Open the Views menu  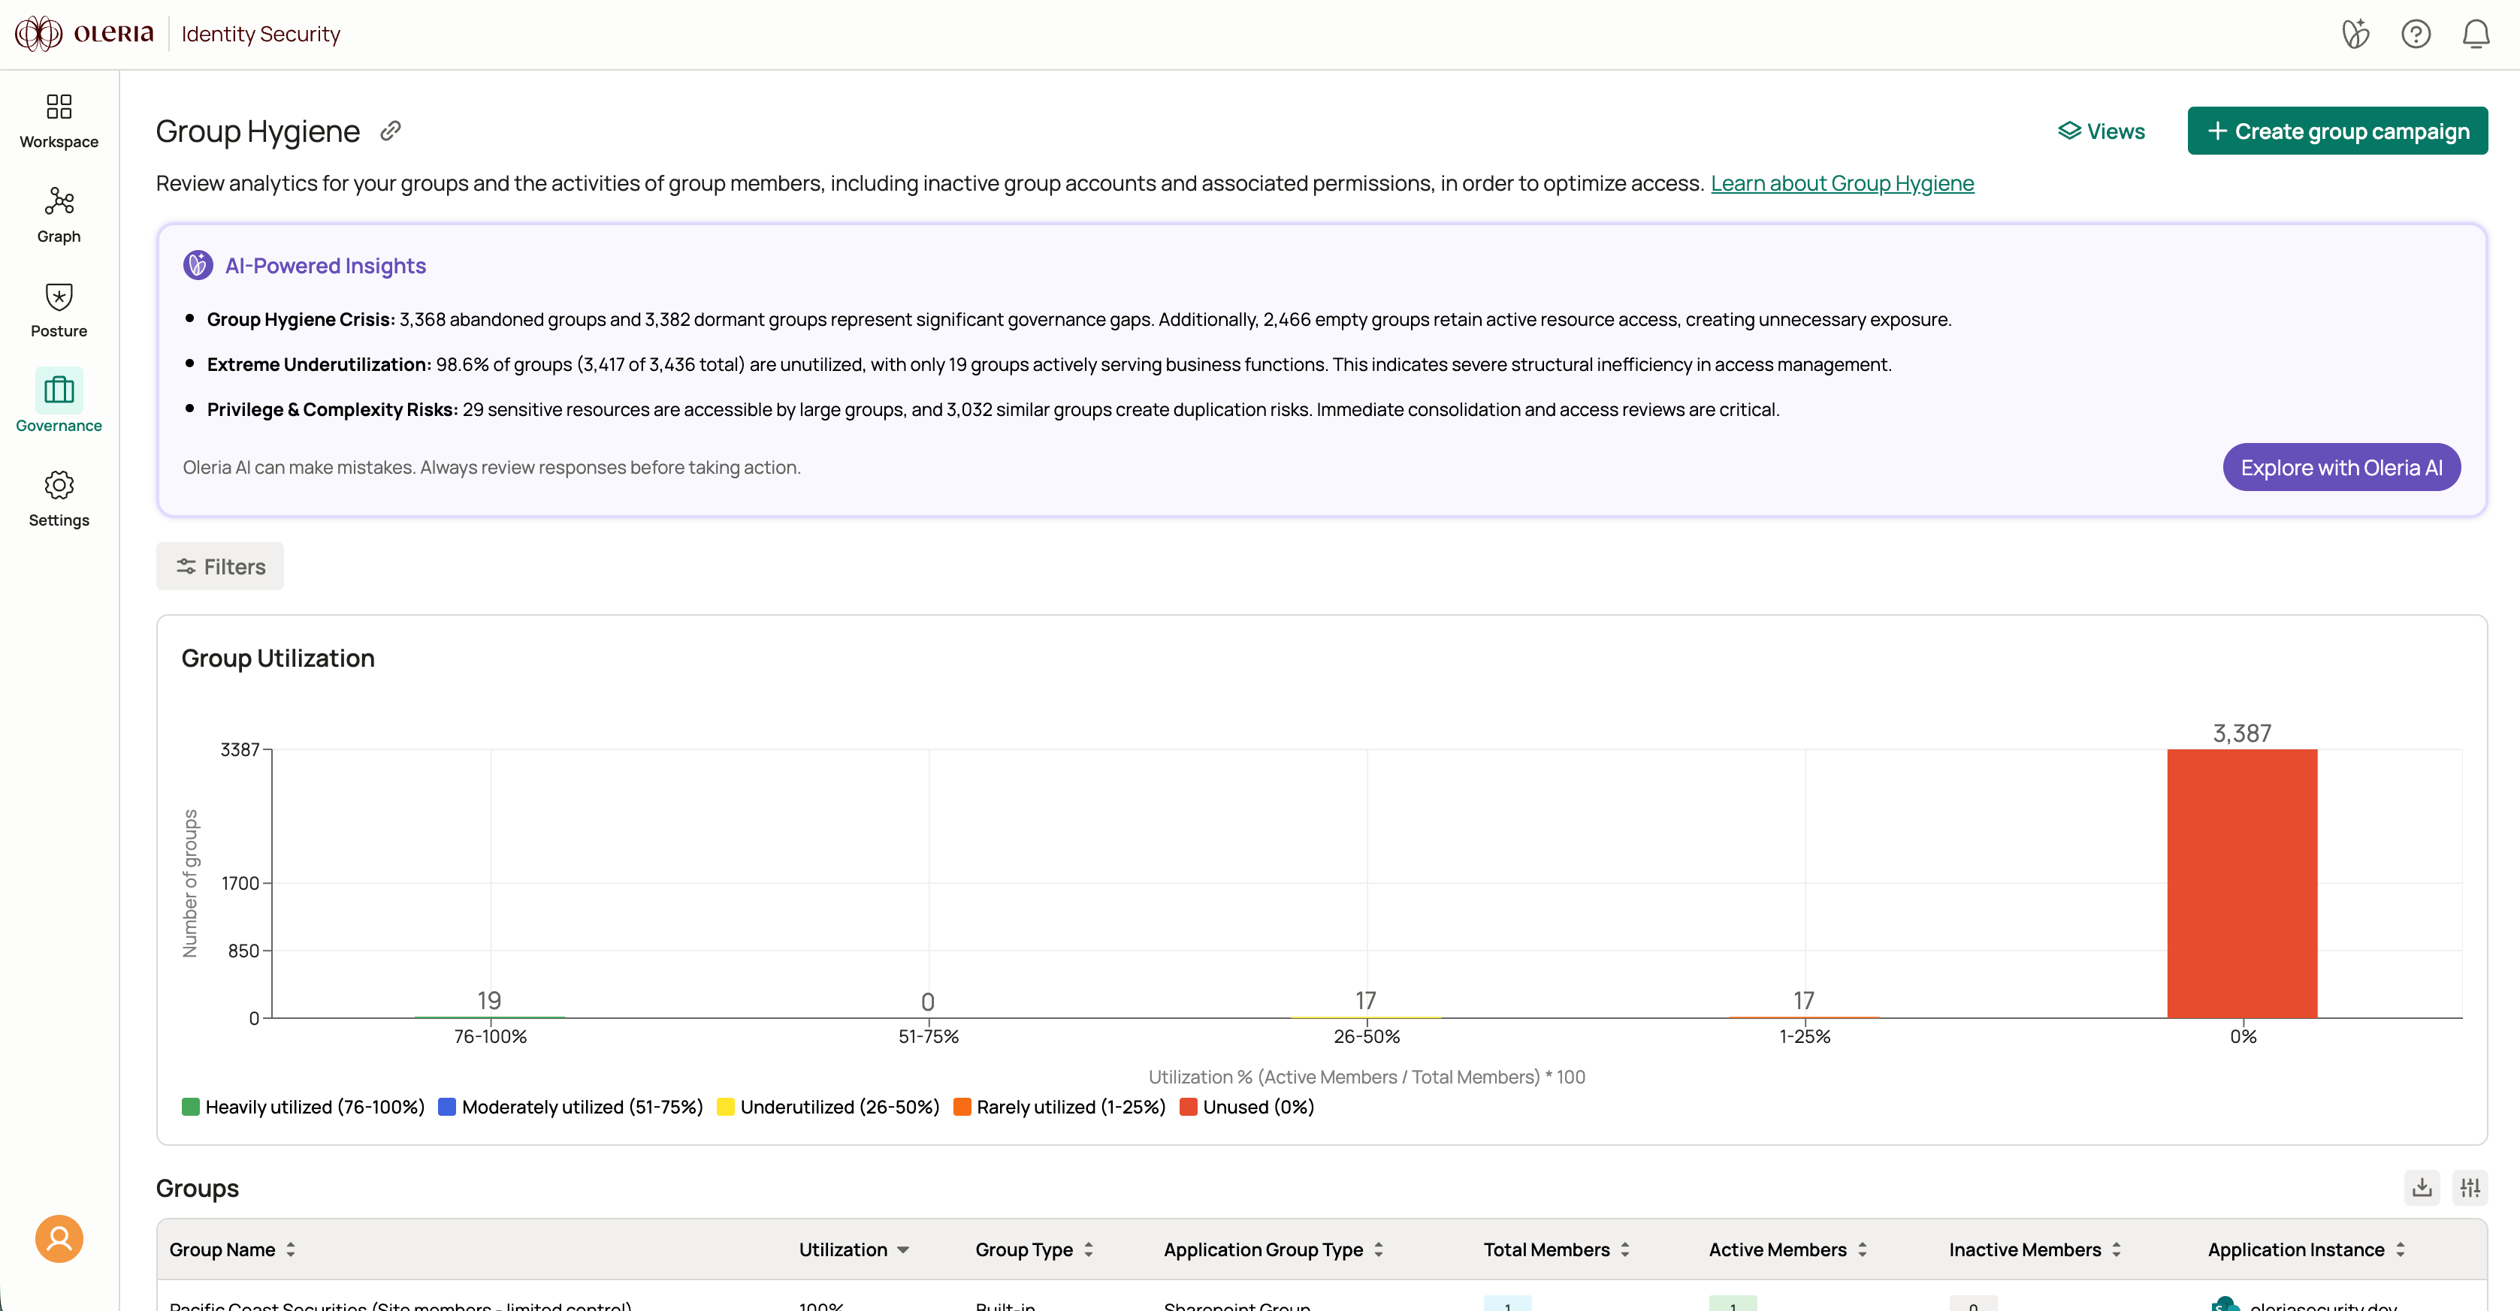click(x=2102, y=131)
